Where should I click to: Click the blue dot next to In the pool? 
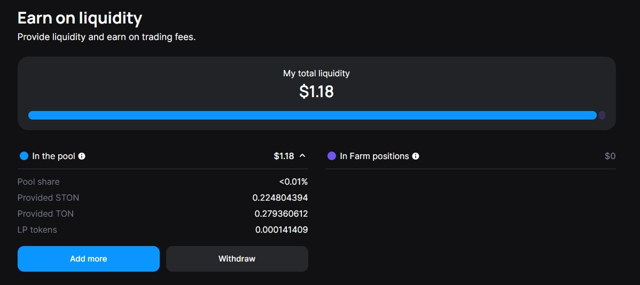tap(24, 156)
